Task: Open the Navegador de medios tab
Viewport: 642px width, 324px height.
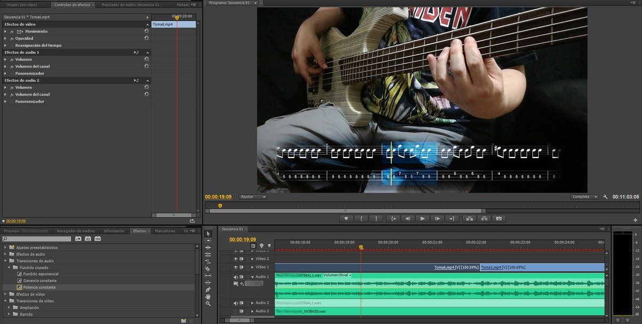Action: pos(76,231)
